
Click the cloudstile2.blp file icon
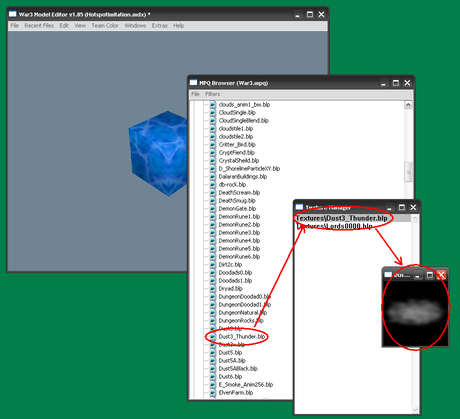[x=213, y=136]
